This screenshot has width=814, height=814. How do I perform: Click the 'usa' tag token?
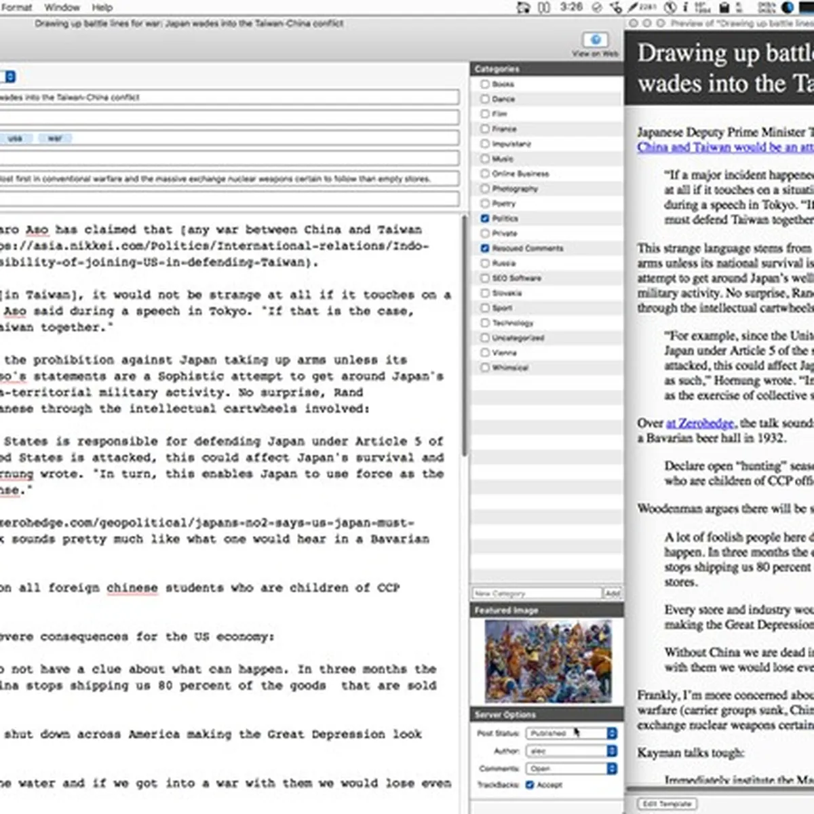click(x=15, y=138)
